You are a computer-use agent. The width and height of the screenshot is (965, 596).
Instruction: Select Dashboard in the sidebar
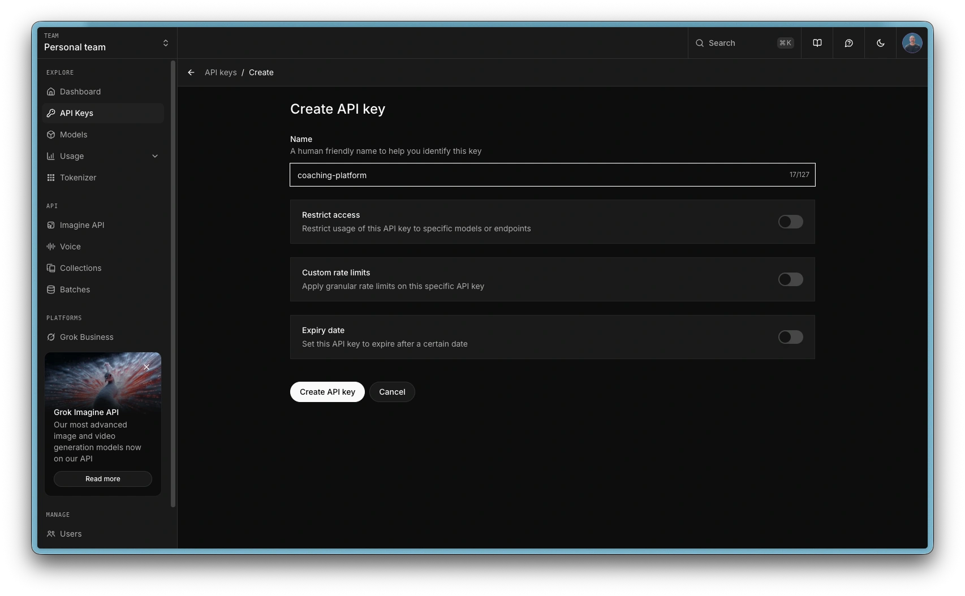[x=80, y=92]
